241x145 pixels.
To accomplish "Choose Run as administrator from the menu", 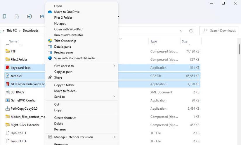I will 68,35.
